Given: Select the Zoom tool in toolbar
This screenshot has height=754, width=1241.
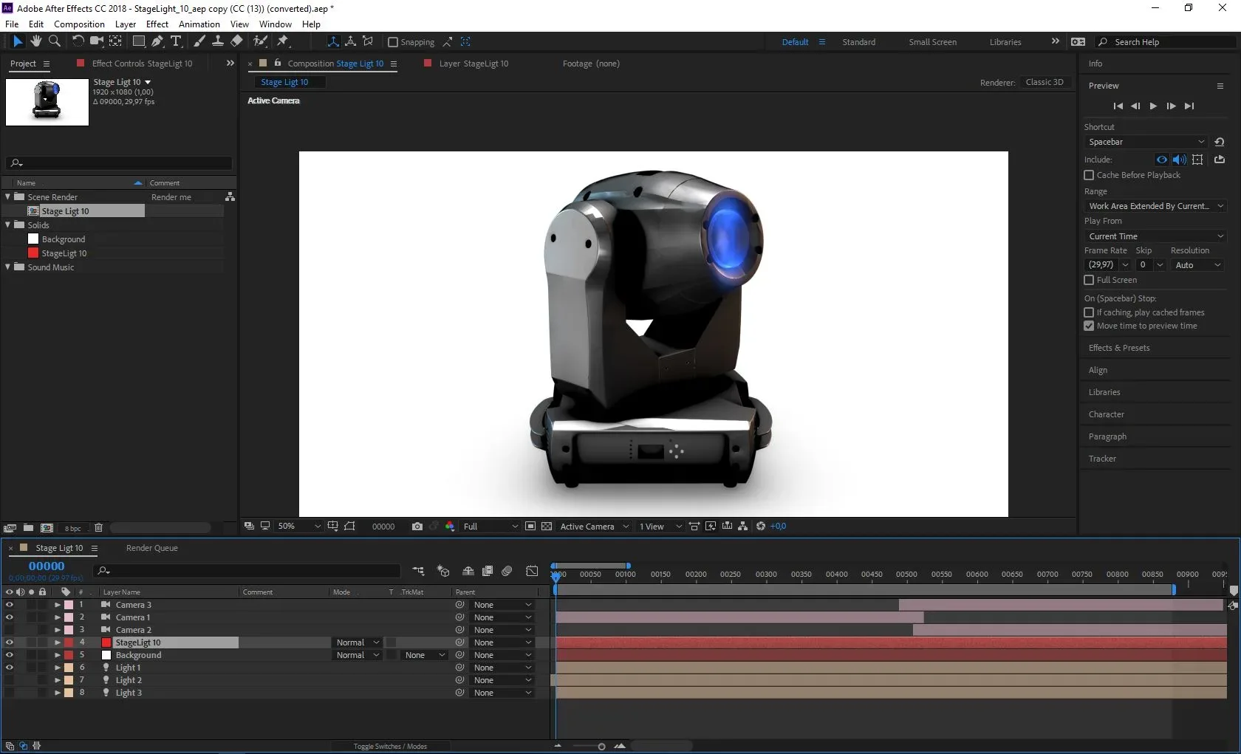Looking at the screenshot, I should [x=54, y=41].
